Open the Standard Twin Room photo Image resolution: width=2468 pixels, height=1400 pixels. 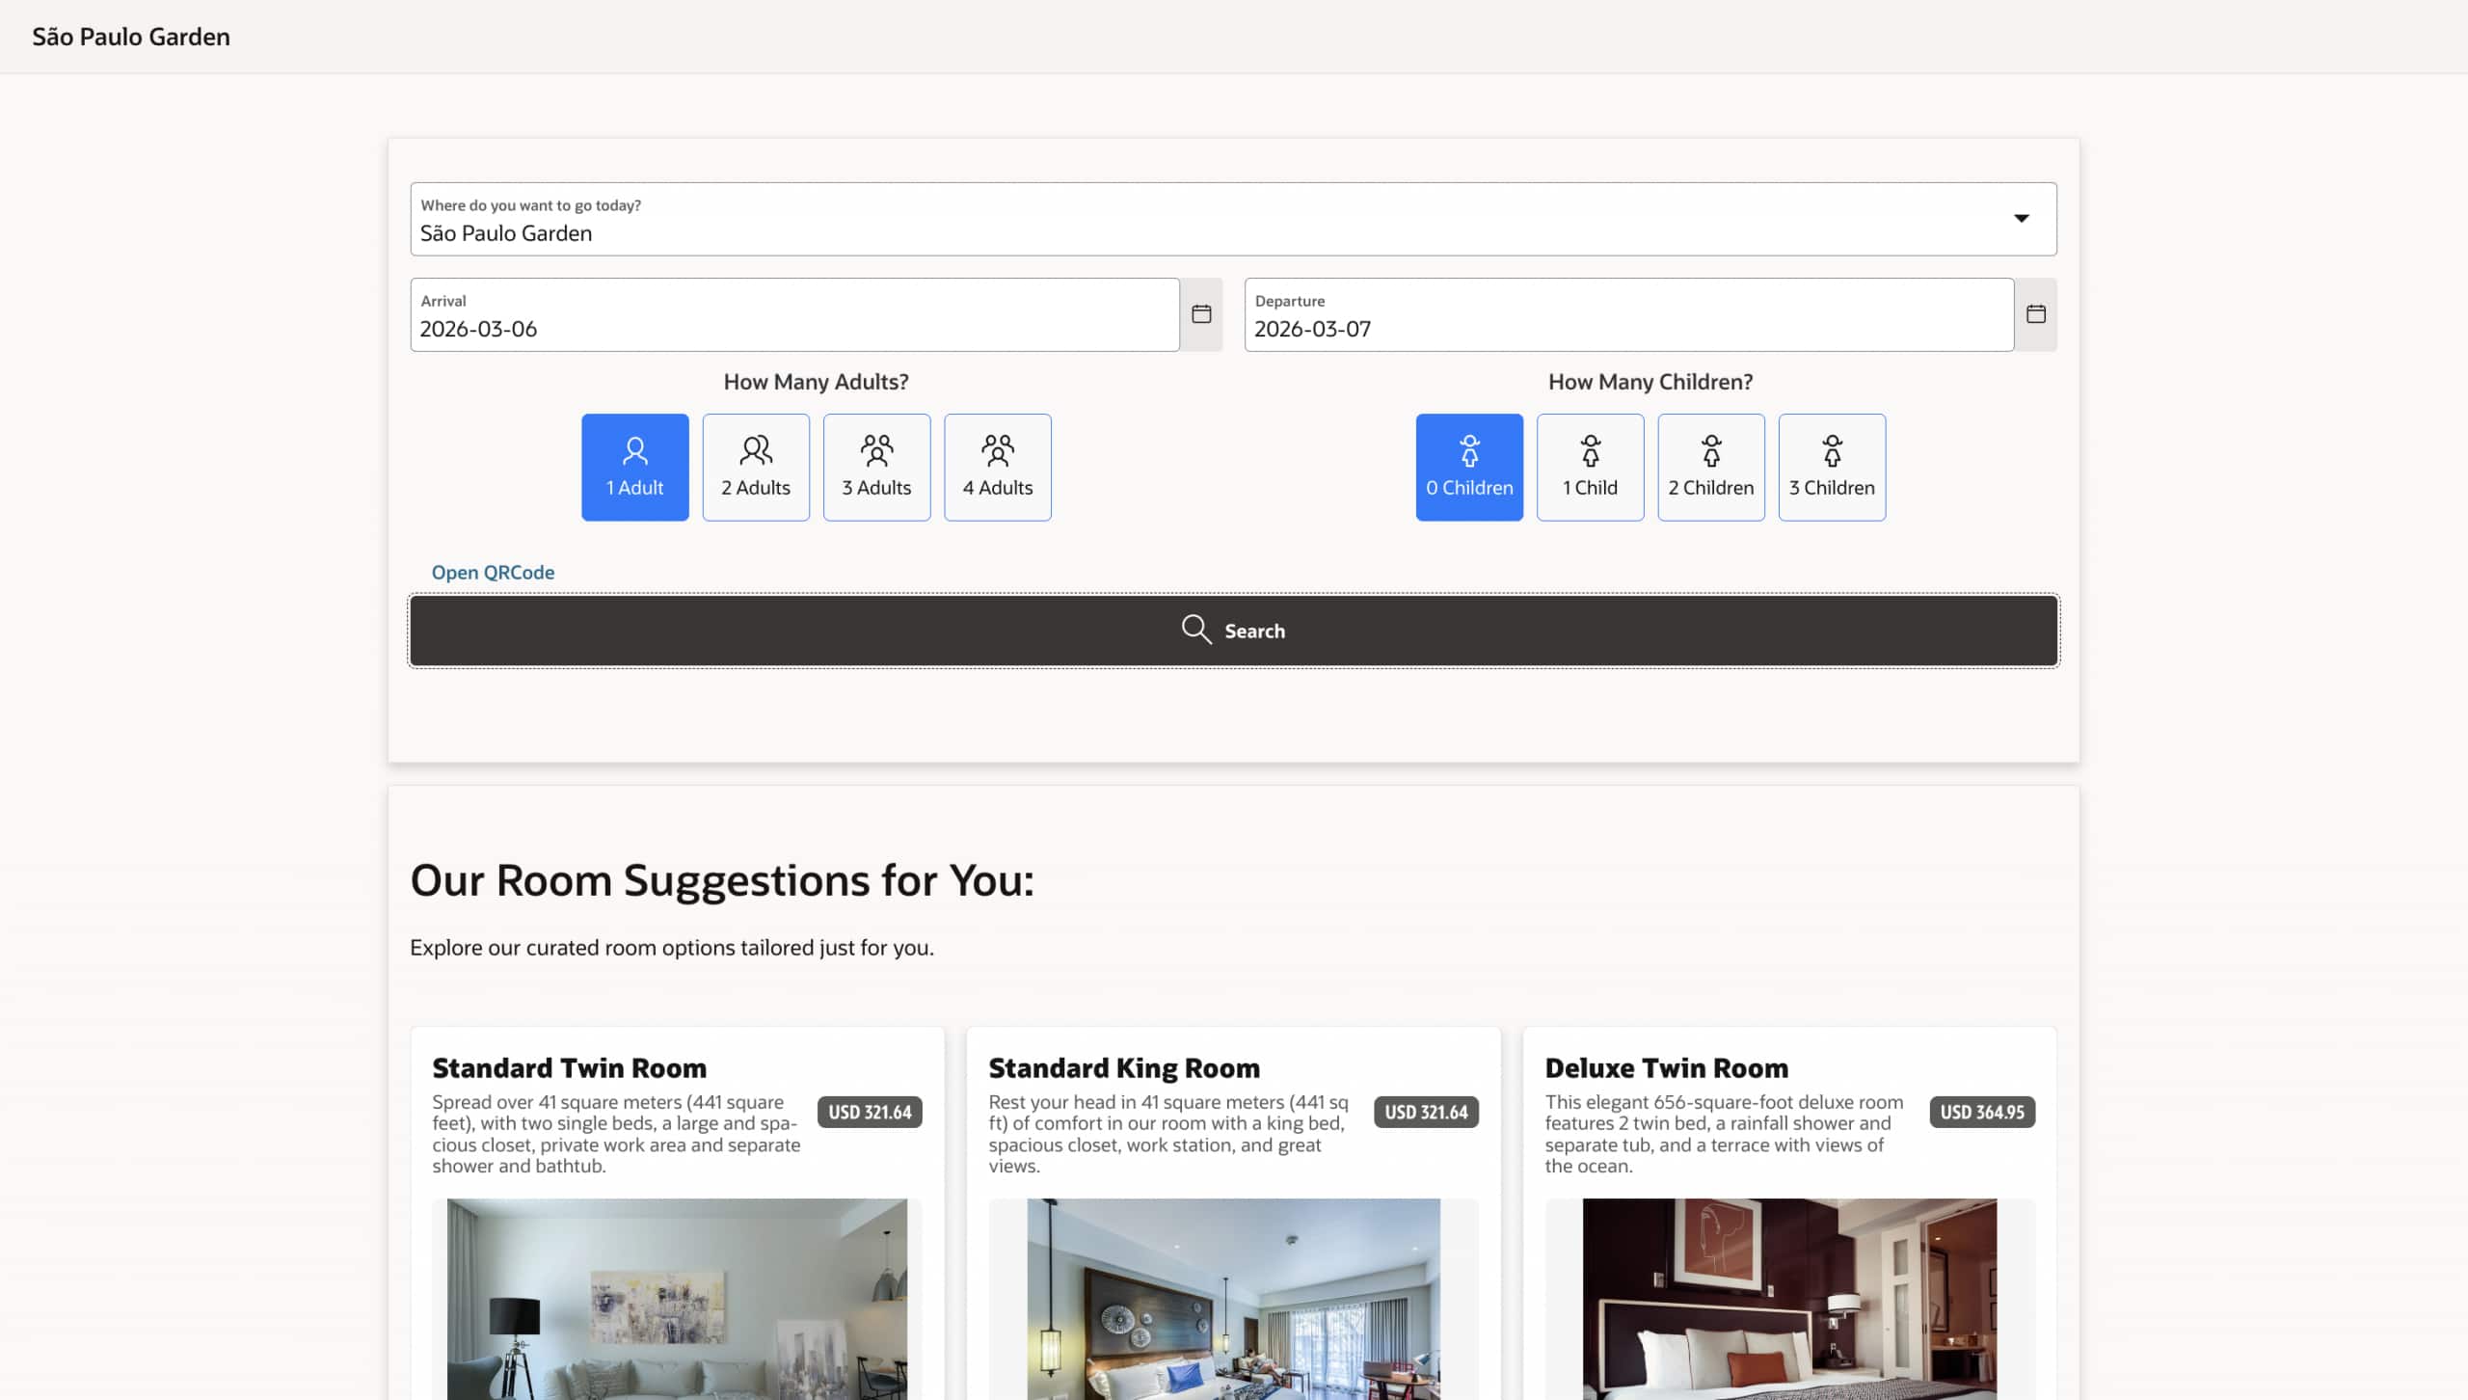click(677, 1298)
